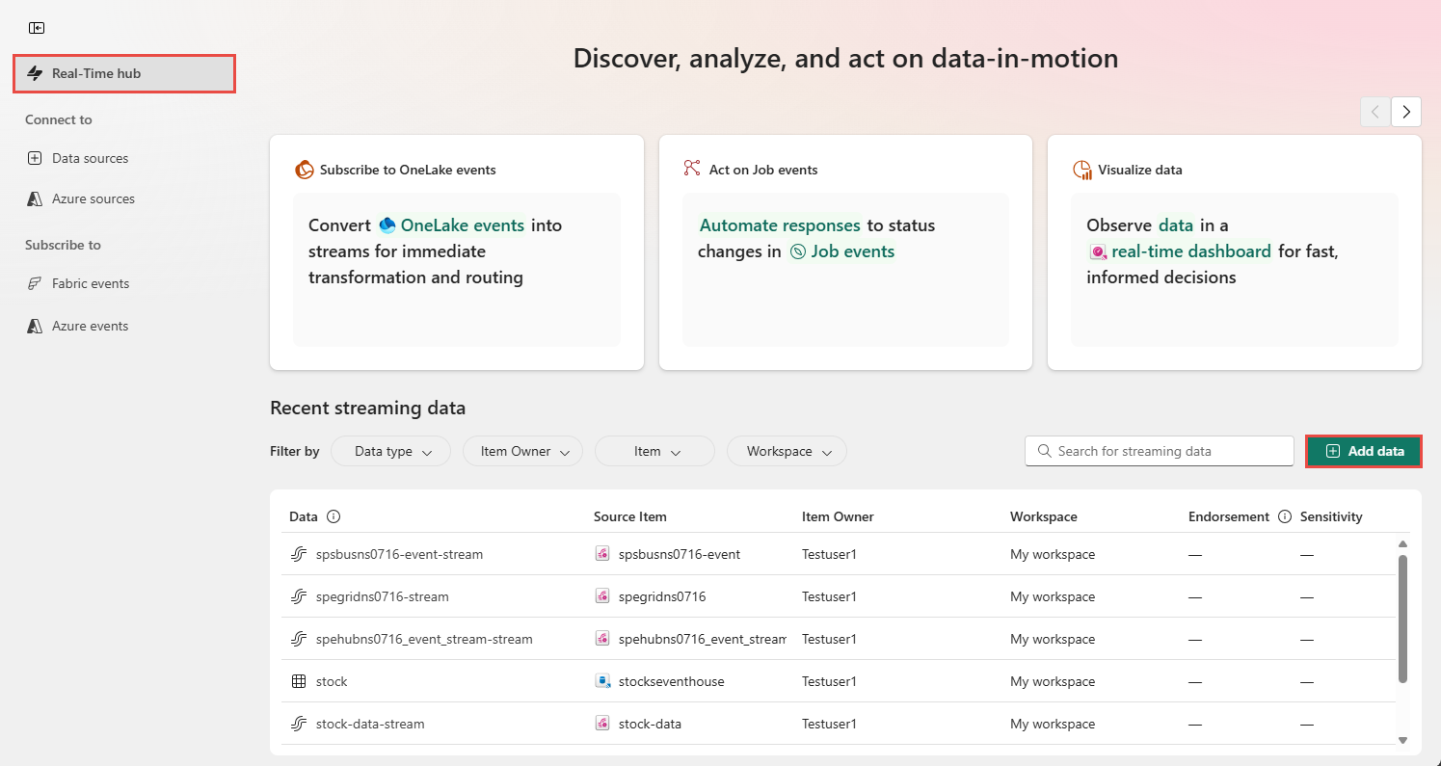This screenshot has width=1441, height=766.
Task: Click the spsbusns0716-event-stream stream icon
Action: (299, 554)
